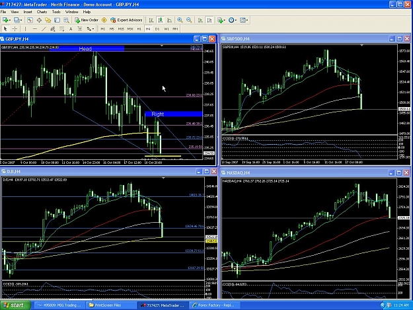The width and height of the screenshot is (413, 310).
Task: Click the yellow diamond MetaEditor icon
Action: tap(104, 20)
